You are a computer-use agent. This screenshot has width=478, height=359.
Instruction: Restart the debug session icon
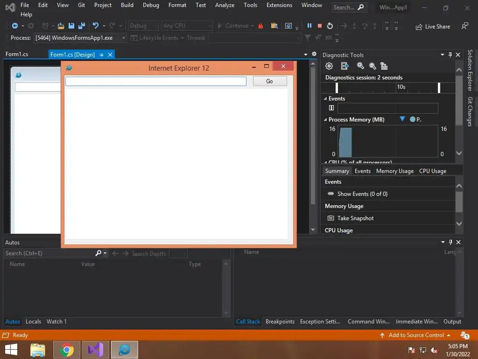click(330, 26)
